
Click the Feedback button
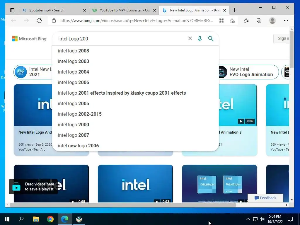[265, 198]
